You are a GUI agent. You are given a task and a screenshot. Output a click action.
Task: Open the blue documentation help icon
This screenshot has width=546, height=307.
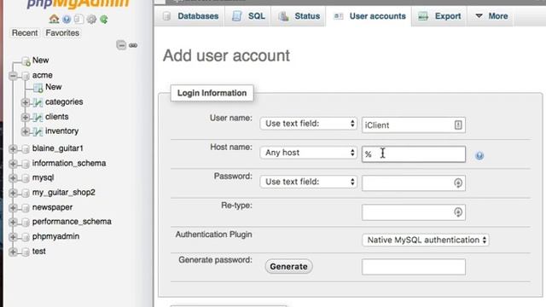[67, 19]
